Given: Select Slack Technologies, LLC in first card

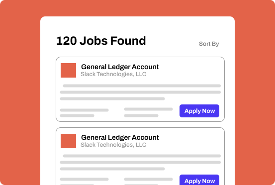Looking at the screenshot, I should 113,74.
